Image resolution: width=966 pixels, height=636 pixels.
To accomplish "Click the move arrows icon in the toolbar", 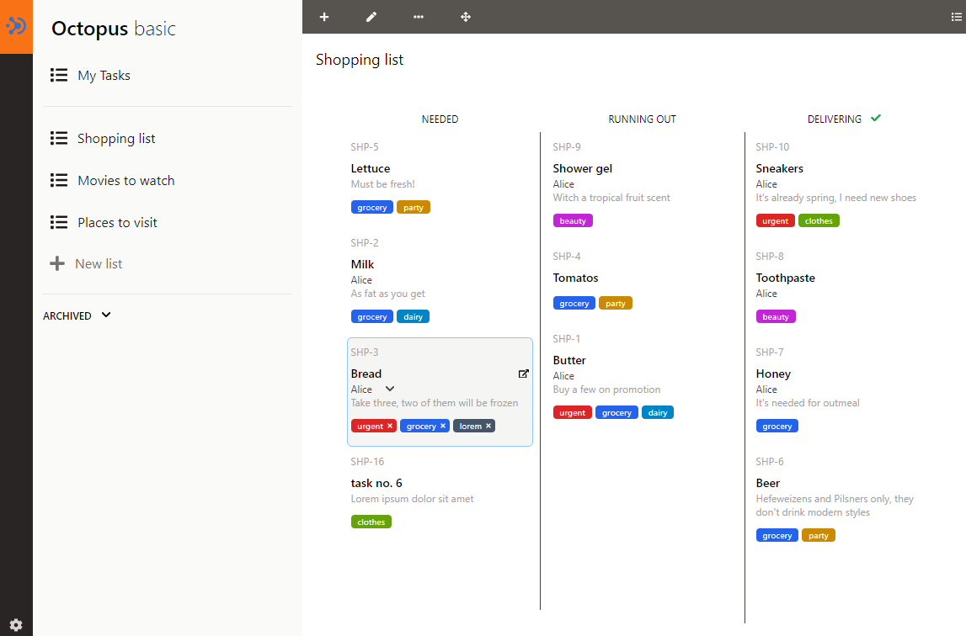I will (x=466, y=17).
